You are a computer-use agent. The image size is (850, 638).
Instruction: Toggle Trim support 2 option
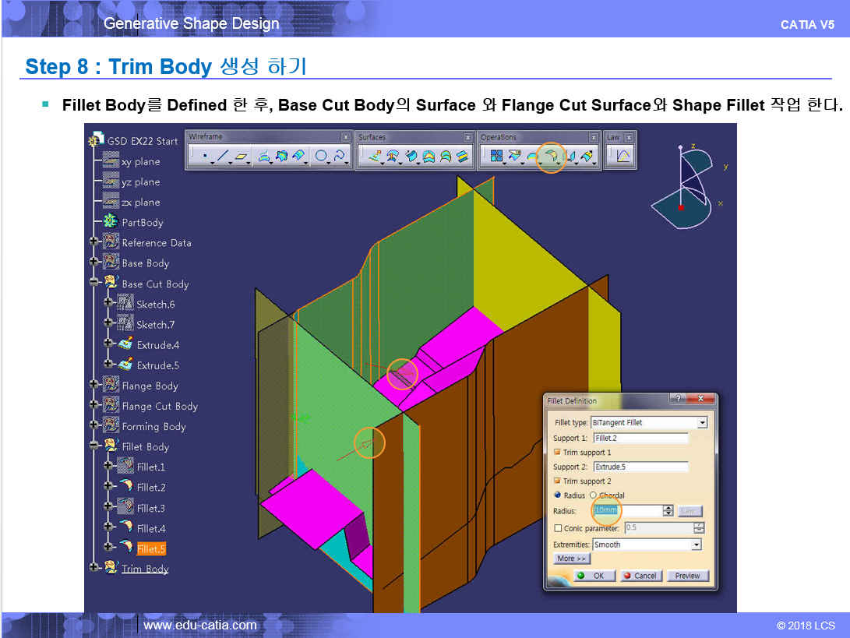pos(557,481)
